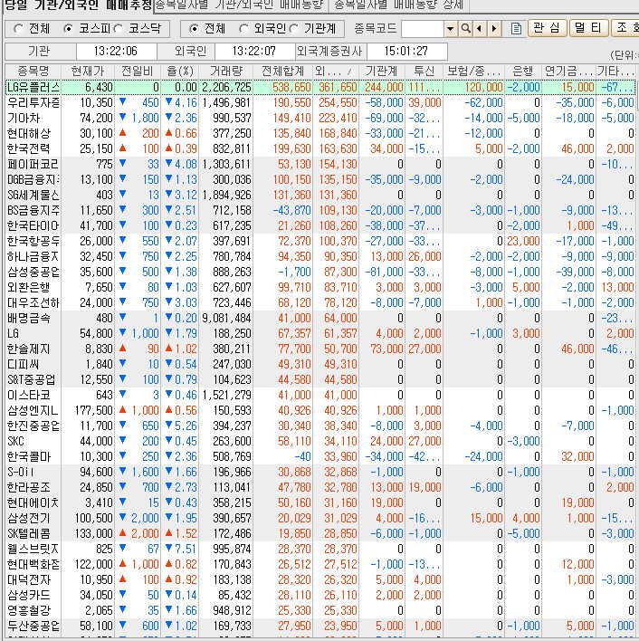The height and width of the screenshot is (641, 639).
Task: Select the 영흥철강 stock row
Action: (x=320, y=611)
